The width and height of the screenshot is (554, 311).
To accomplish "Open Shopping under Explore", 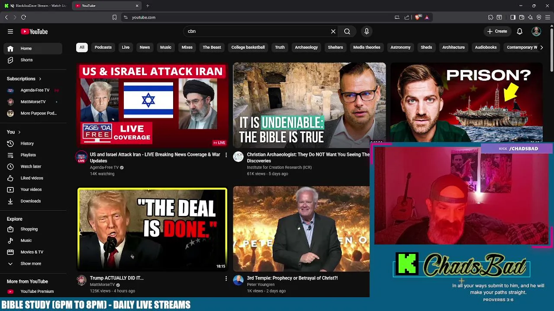I will [x=33, y=229].
